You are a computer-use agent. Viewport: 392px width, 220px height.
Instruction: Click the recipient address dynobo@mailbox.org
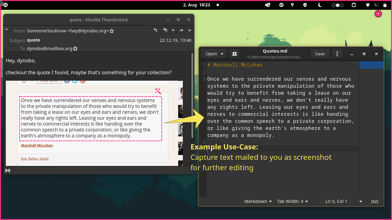coord(50,49)
